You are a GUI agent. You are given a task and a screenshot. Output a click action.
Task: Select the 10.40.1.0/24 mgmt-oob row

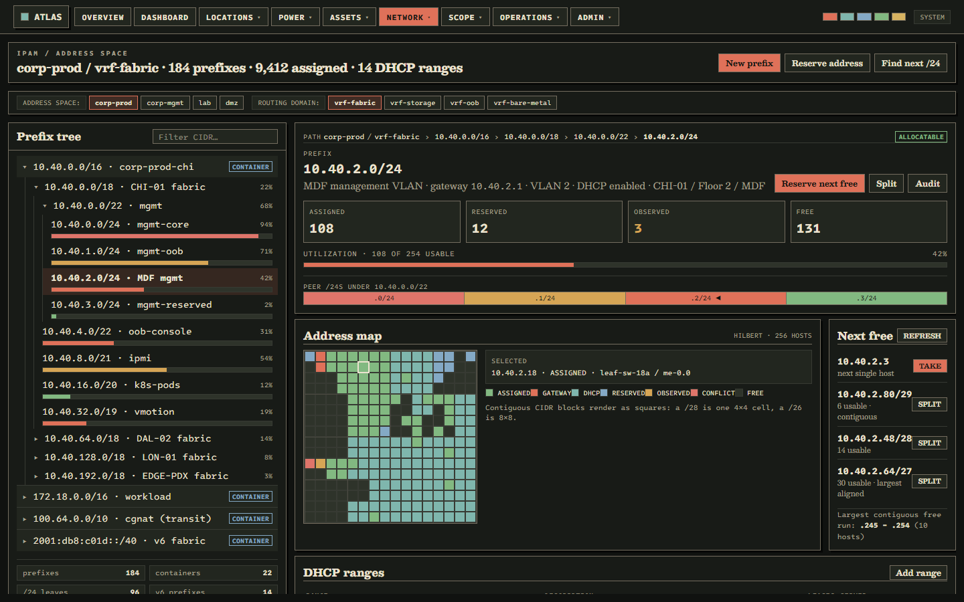tap(161, 255)
